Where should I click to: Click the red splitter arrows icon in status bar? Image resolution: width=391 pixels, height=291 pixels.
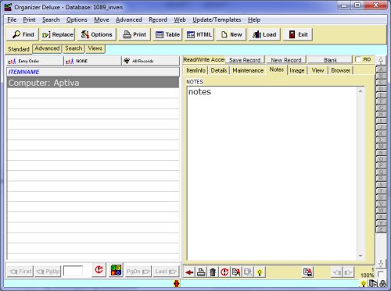pos(177,284)
